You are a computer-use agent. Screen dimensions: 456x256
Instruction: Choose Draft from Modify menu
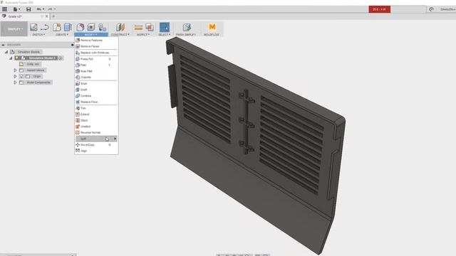pos(96,90)
